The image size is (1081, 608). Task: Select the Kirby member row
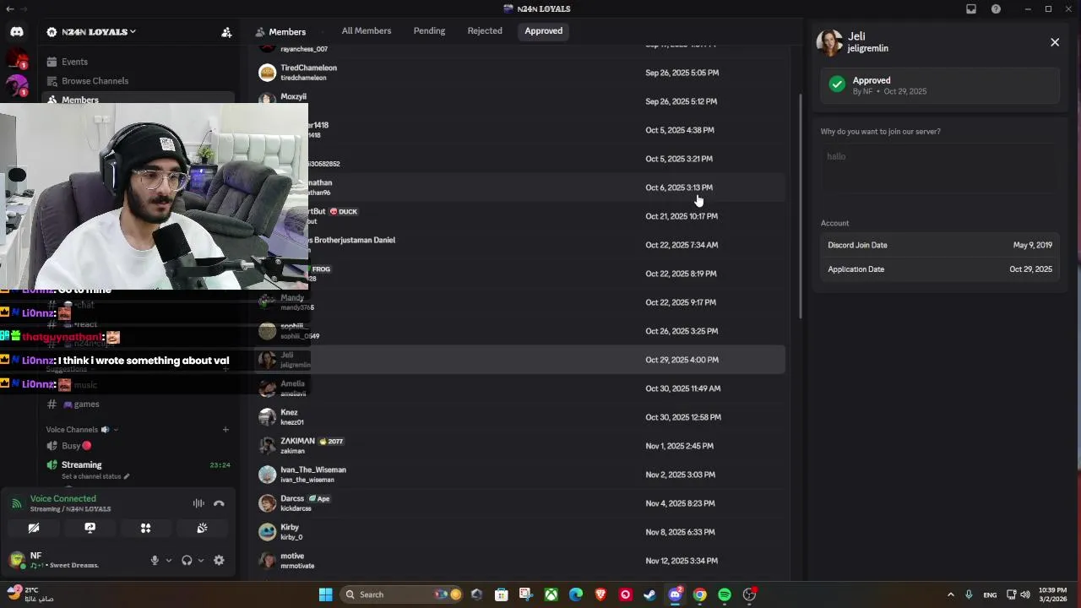click(x=519, y=532)
